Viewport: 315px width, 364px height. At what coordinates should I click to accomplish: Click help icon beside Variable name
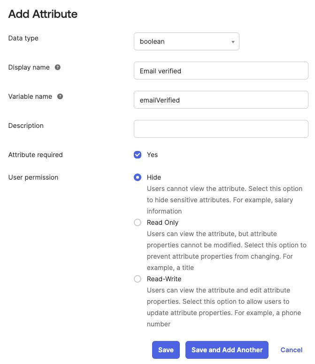coord(60,96)
